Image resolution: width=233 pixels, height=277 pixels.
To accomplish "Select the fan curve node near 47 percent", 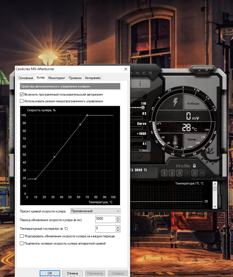I will tap(55, 157).
